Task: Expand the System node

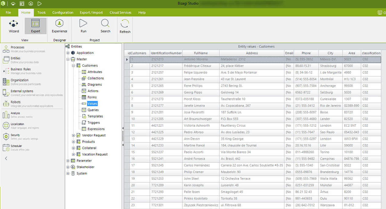Action: pyautogui.click(x=68, y=174)
